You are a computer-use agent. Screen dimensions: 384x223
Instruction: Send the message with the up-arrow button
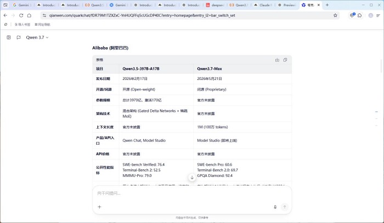pyautogui.click(x=285, y=207)
